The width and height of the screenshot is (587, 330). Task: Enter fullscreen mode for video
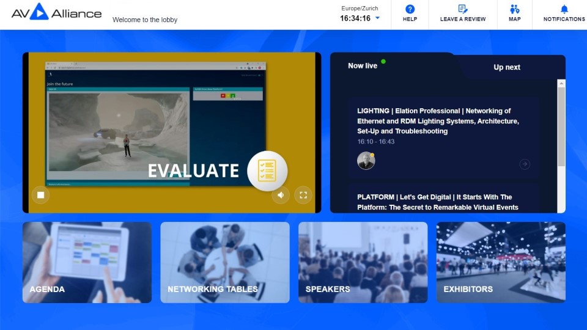point(303,195)
